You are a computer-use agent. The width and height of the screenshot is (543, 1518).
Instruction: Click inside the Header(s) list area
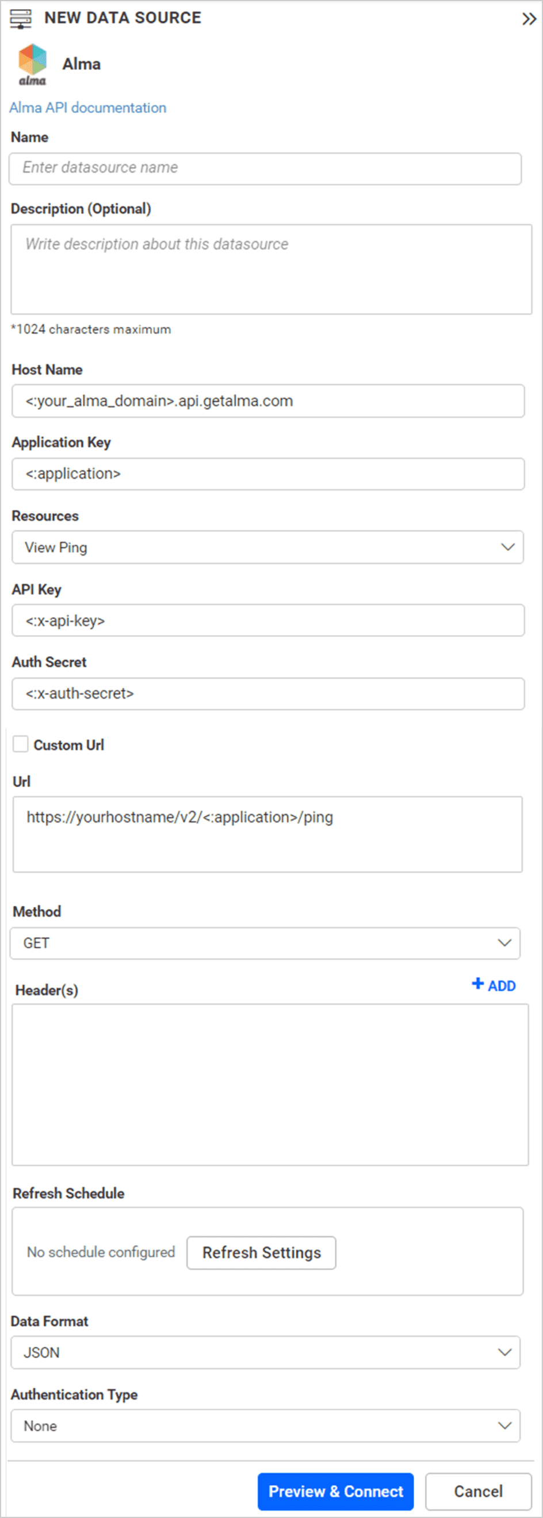point(270,1085)
